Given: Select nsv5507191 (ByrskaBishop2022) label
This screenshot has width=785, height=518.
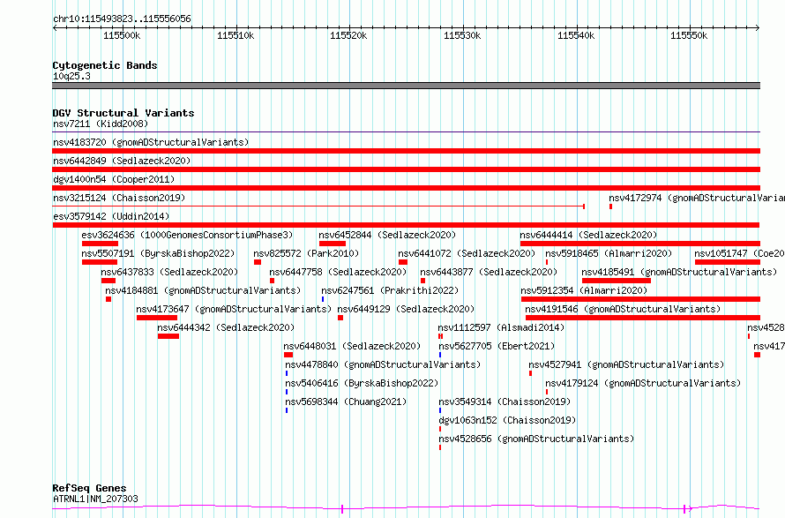Looking at the screenshot, I should [x=158, y=253].
